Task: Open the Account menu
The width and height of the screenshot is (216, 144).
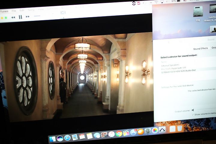Action: [66, 8]
